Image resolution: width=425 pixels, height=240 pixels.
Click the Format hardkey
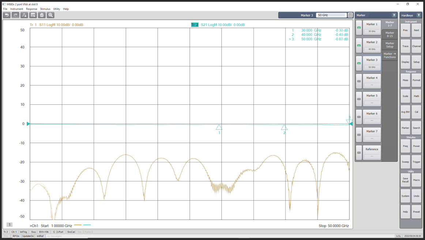(416, 80)
